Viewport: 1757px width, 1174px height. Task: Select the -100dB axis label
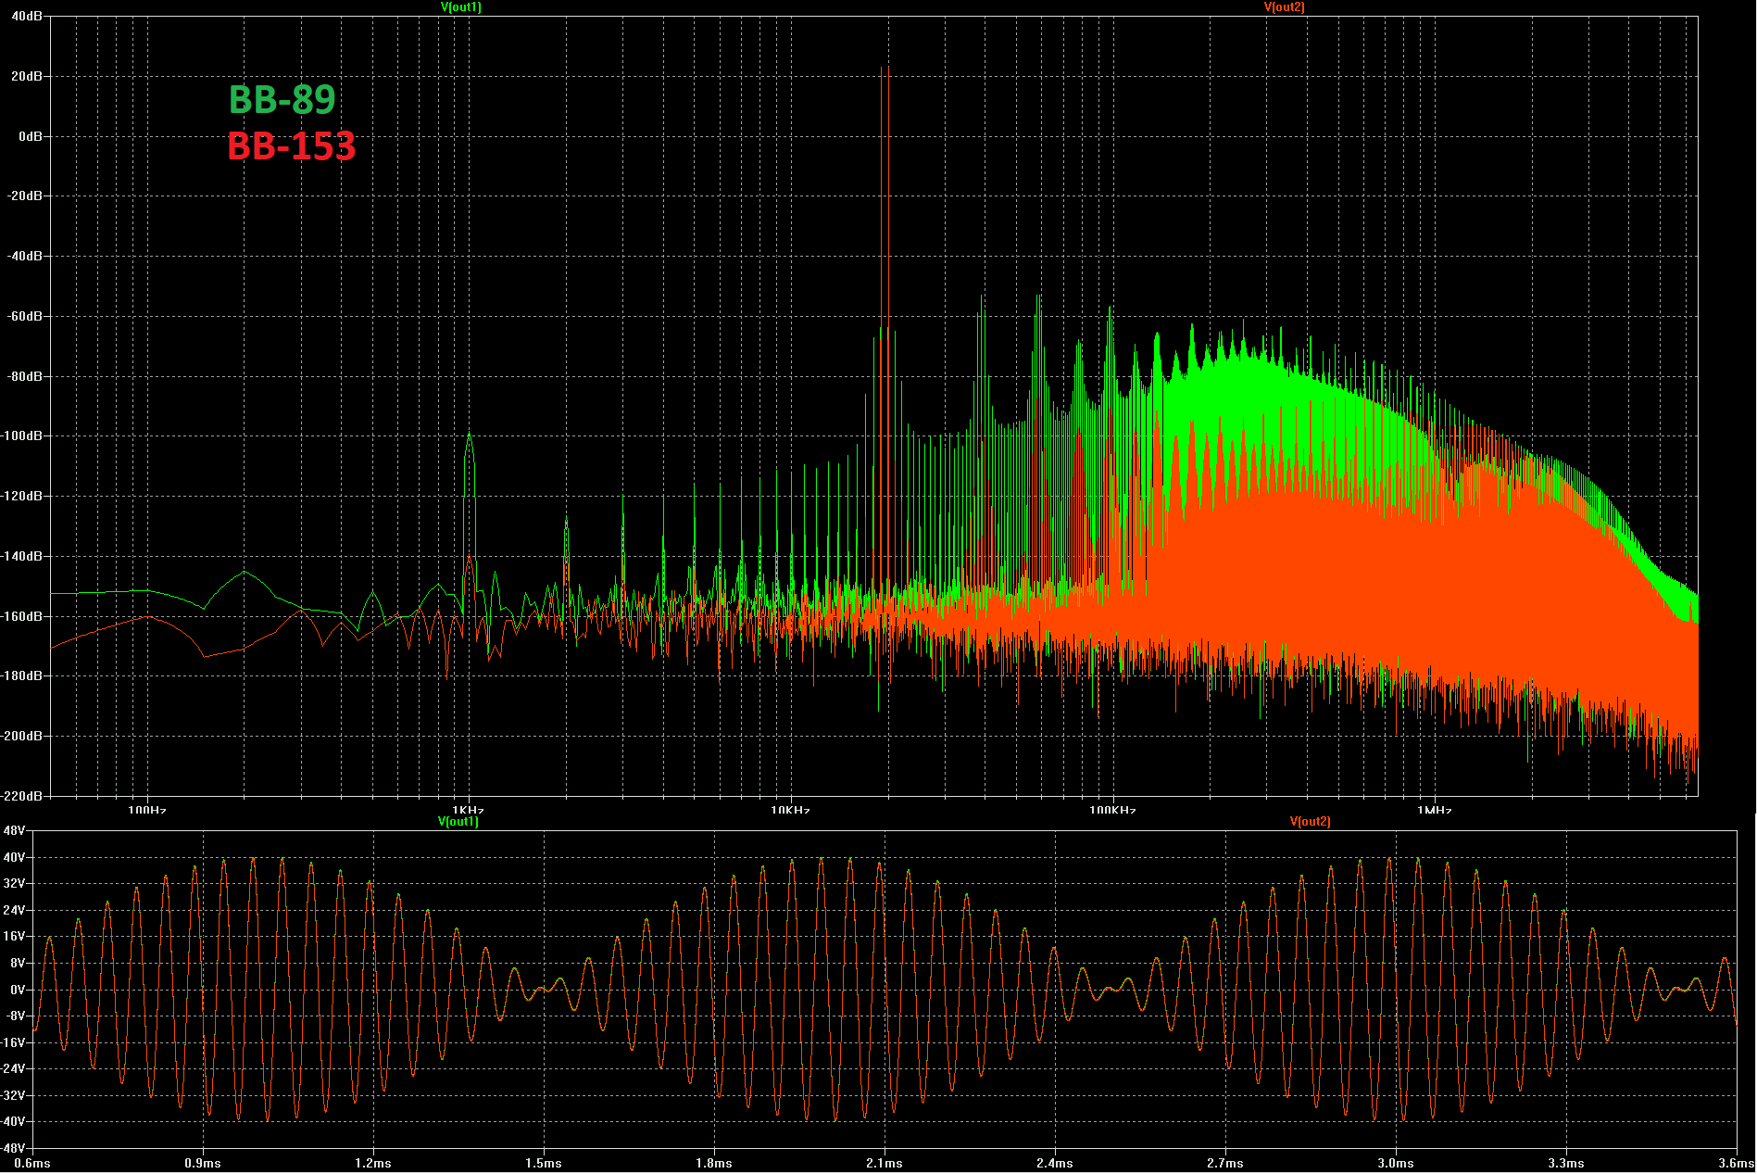pos(22,436)
